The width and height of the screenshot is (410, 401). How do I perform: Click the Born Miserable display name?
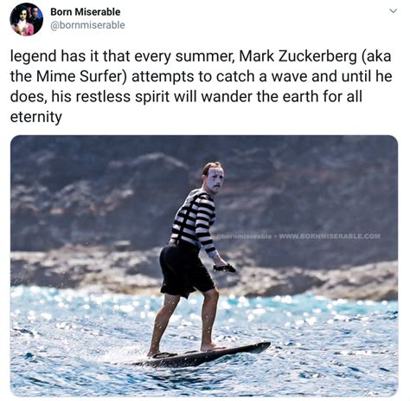(85, 12)
